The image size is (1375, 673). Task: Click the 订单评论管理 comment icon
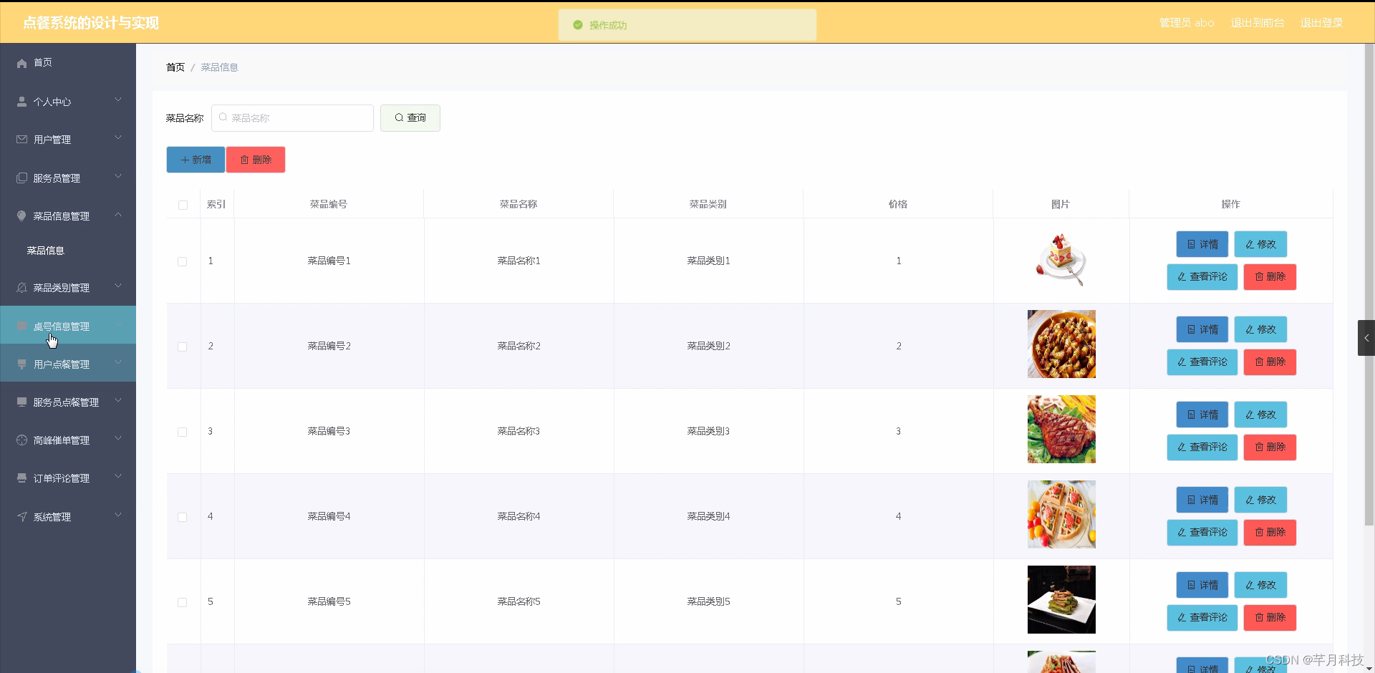21,478
